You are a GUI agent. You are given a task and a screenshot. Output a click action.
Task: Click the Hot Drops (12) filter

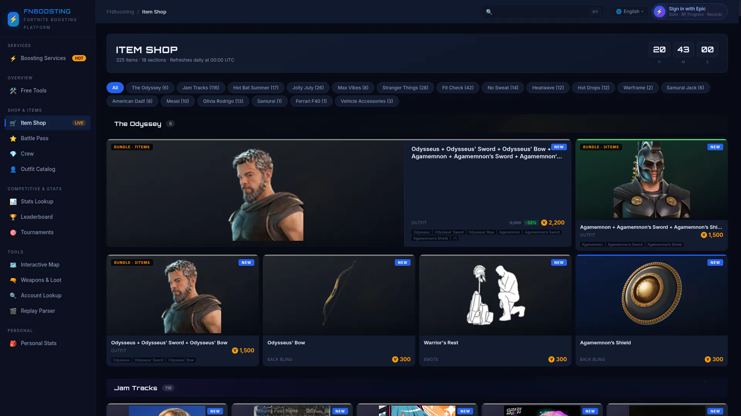click(x=594, y=88)
